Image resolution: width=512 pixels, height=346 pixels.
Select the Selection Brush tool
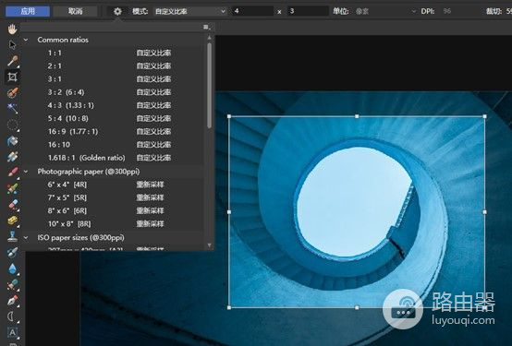coord(12,93)
